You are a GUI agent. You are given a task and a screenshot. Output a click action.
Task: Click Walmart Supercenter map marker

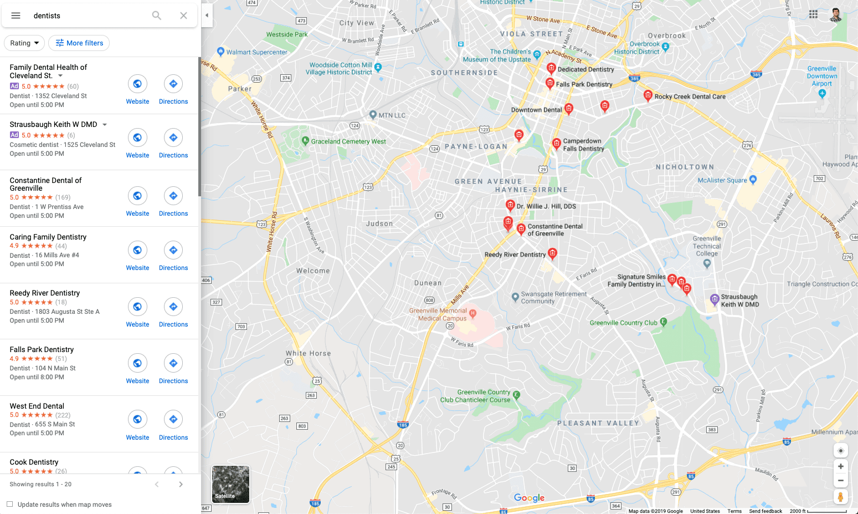point(221,52)
